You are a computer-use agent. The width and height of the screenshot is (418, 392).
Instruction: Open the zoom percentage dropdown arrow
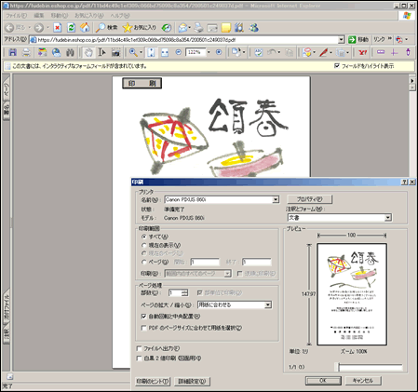[x=209, y=52]
